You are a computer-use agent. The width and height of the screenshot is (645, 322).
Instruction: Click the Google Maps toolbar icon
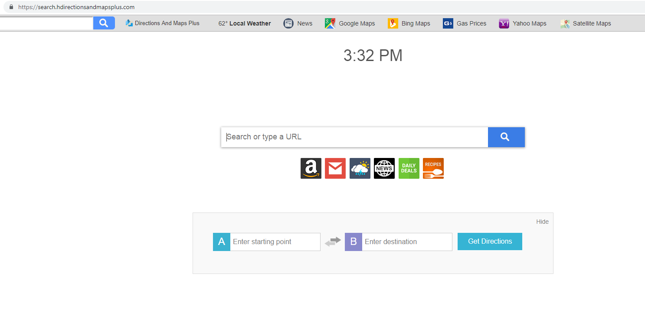(x=330, y=23)
